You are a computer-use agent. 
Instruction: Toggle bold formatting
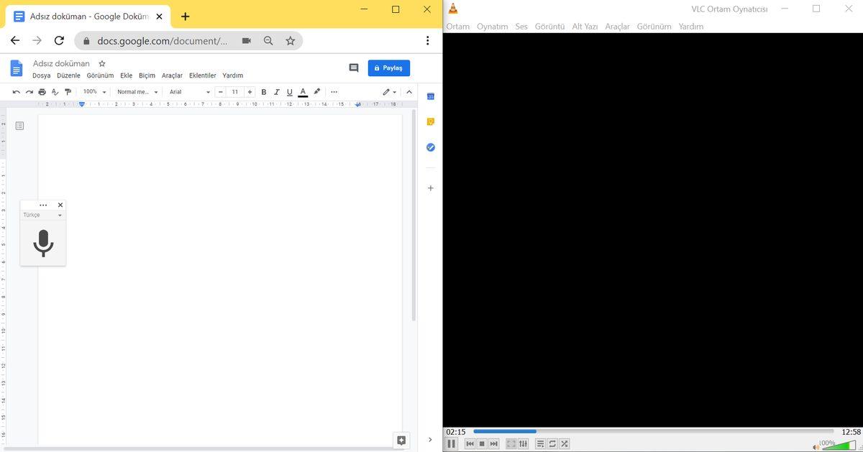tap(263, 92)
